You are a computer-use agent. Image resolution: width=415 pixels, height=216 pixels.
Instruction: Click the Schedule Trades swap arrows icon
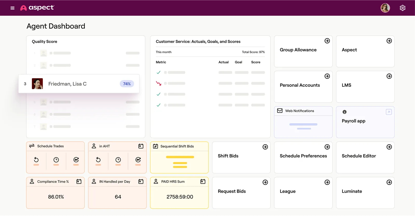coord(32,146)
